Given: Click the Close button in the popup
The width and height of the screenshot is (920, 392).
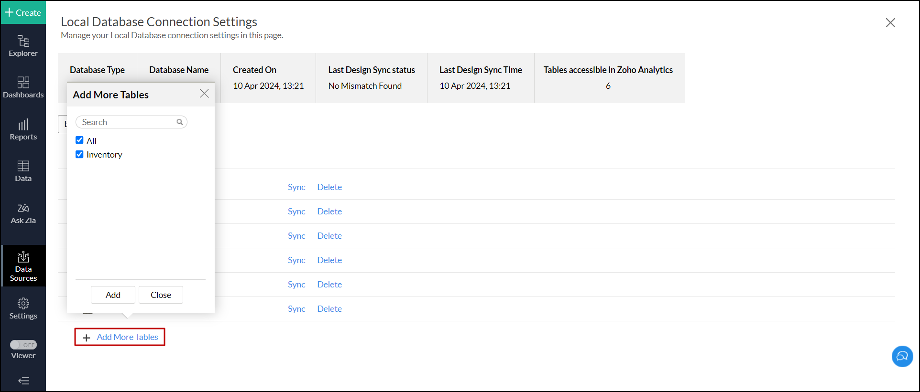Looking at the screenshot, I should [161, 295].
